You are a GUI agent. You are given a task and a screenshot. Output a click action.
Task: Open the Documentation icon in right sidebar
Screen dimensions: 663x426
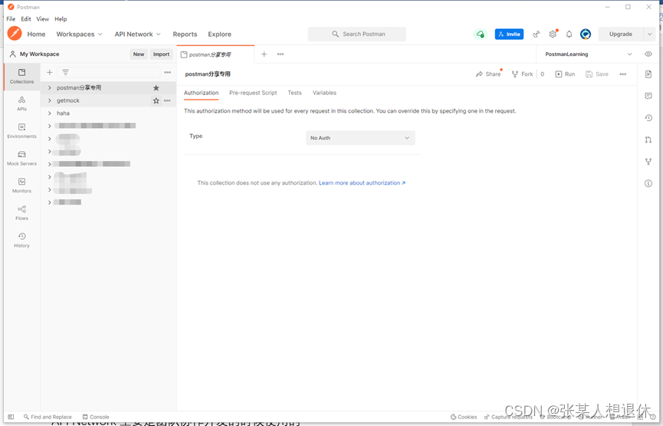(x=648, y=74)
